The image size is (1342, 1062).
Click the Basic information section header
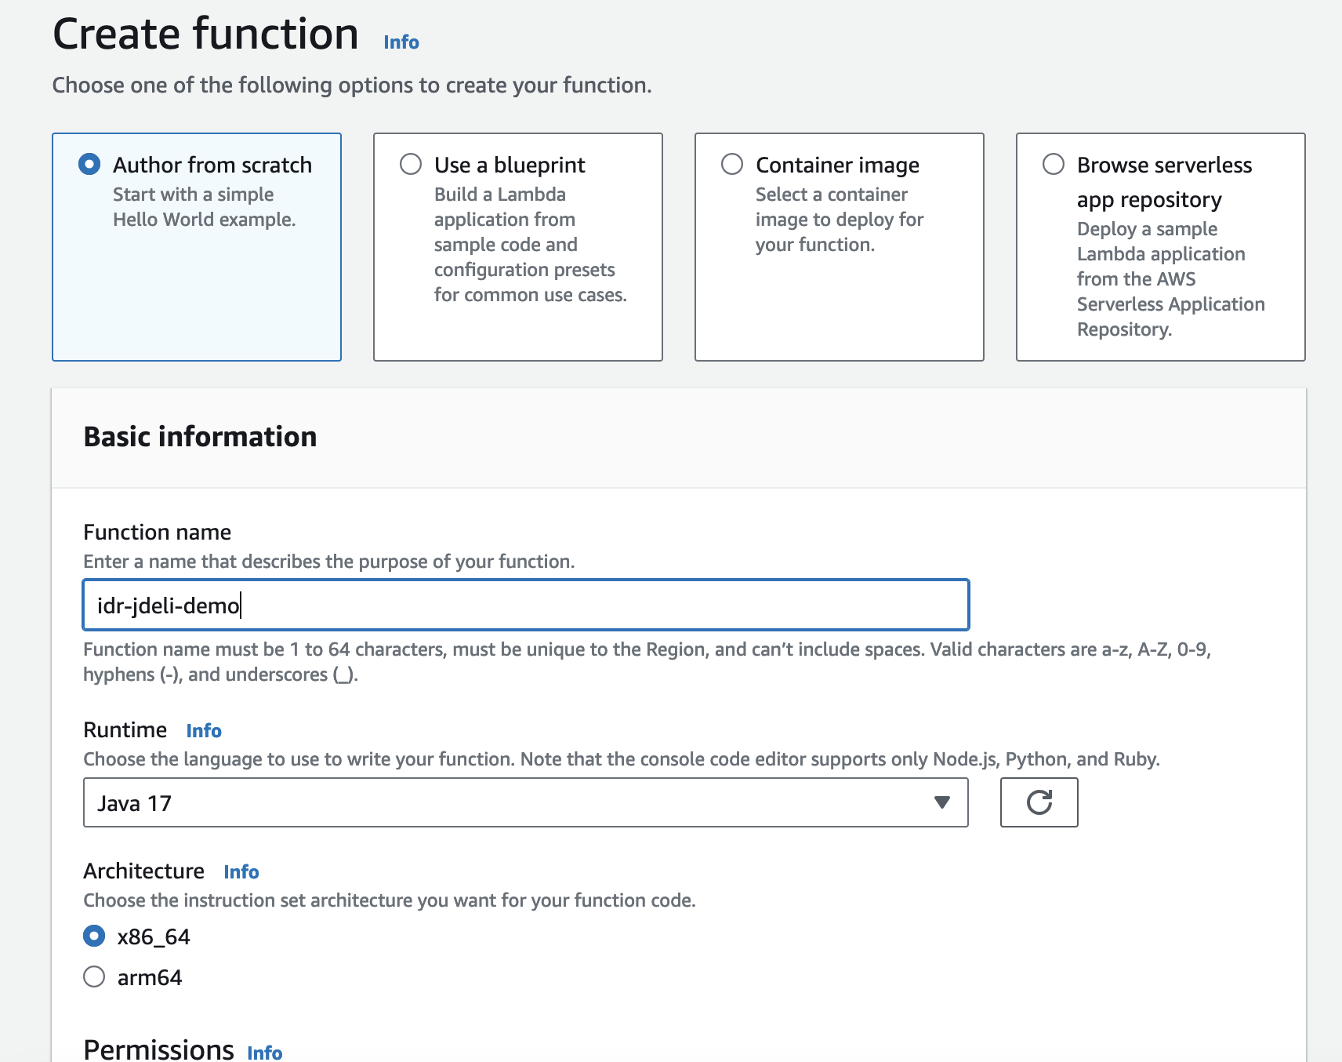click(201, 437)
